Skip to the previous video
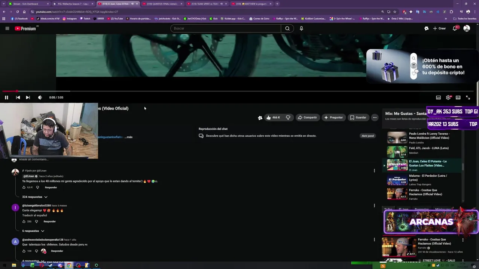479x269 pixels. [18, 98]
